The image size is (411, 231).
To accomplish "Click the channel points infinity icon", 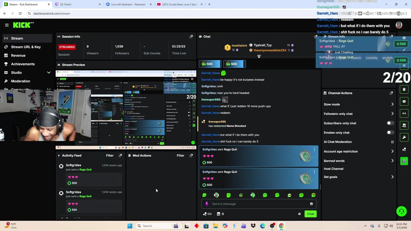I will click(207, 214).
